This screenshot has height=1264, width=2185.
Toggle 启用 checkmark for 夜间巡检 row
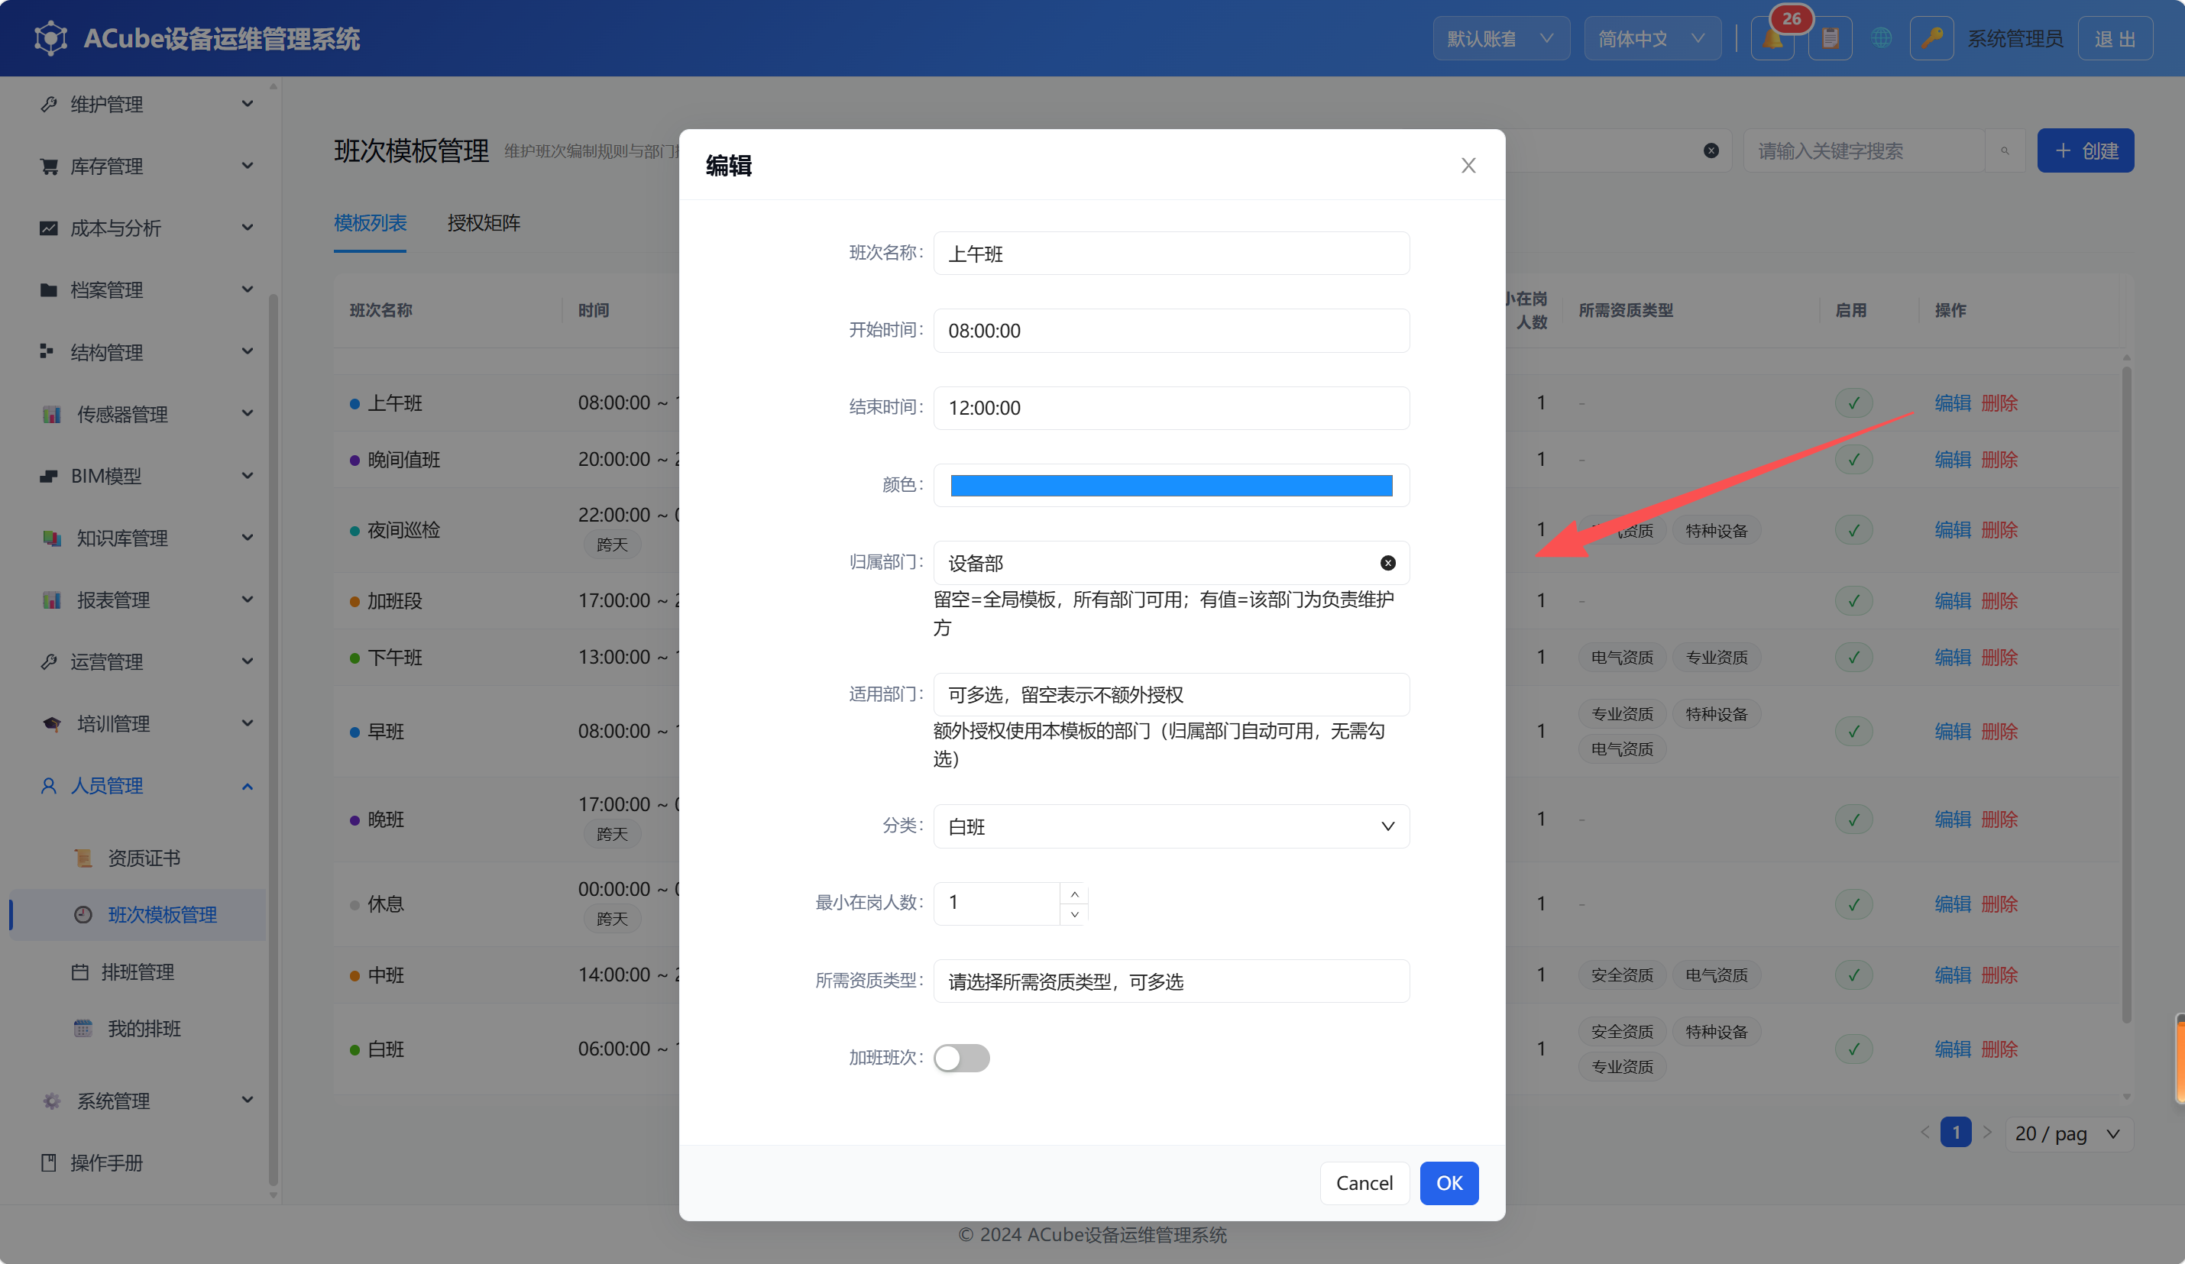(x=1853, y=530)
